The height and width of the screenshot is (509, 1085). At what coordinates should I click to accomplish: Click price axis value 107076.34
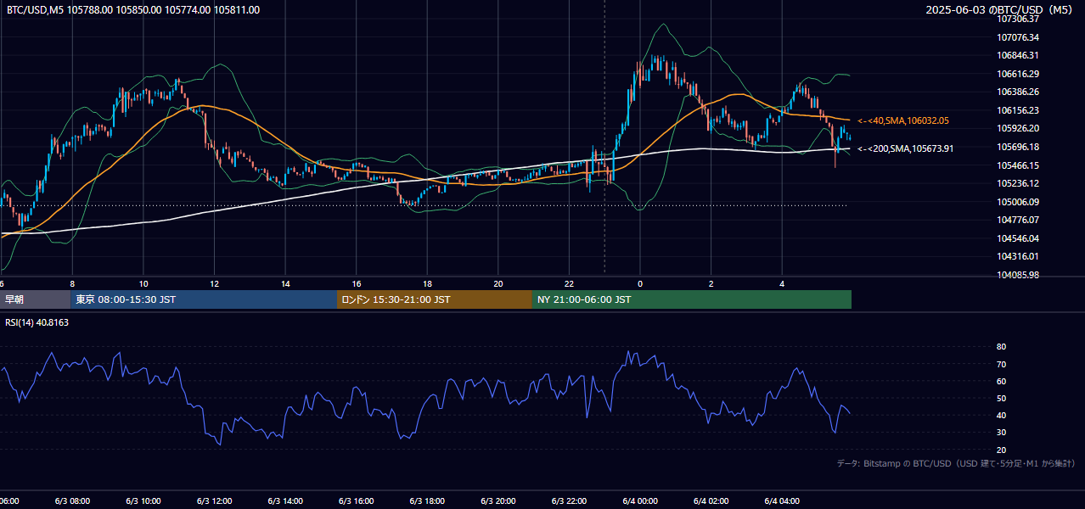[1019, 37]
